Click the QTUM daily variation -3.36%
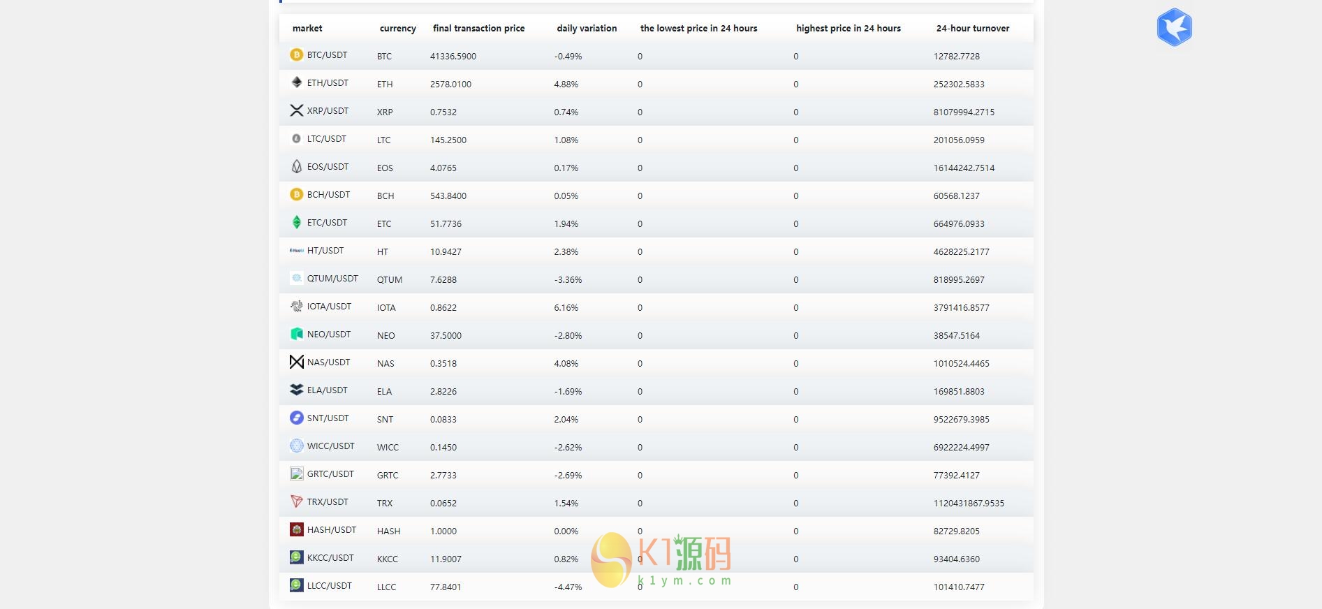This screenshot has height=609, width=1322. point(568,280)
